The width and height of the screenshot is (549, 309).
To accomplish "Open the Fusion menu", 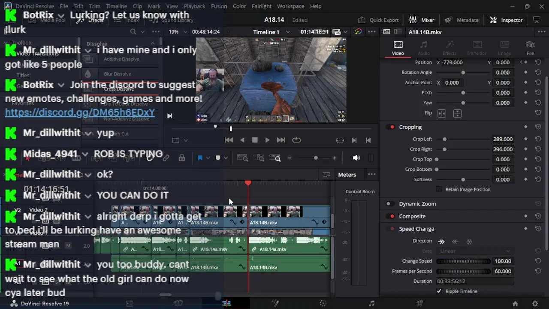I will [219, 6].
